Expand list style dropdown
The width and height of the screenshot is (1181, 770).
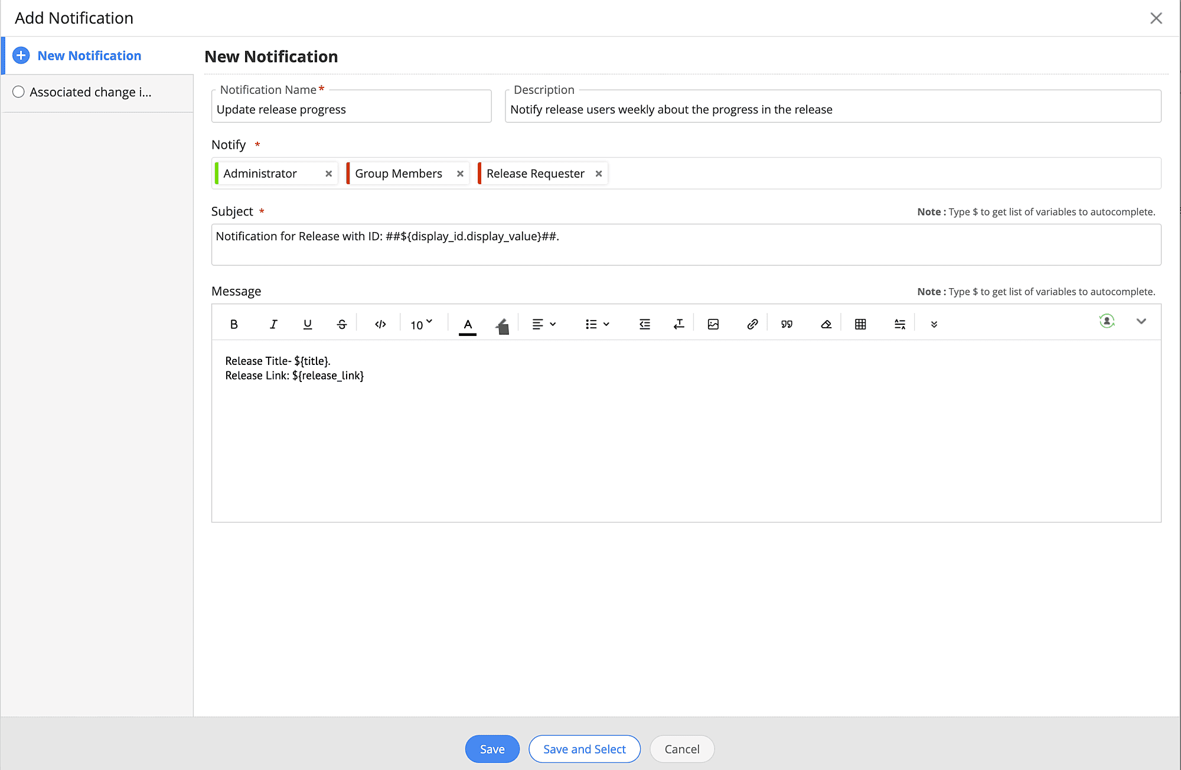597,324
